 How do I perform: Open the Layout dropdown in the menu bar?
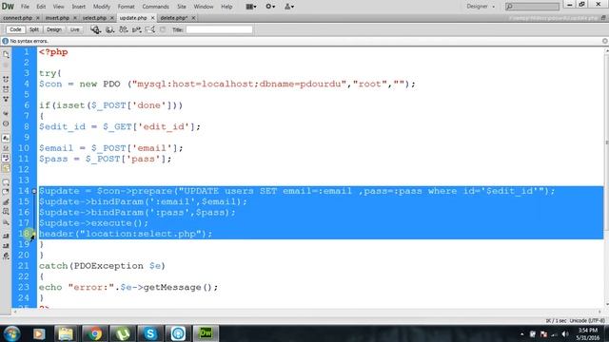click(251, 7)
